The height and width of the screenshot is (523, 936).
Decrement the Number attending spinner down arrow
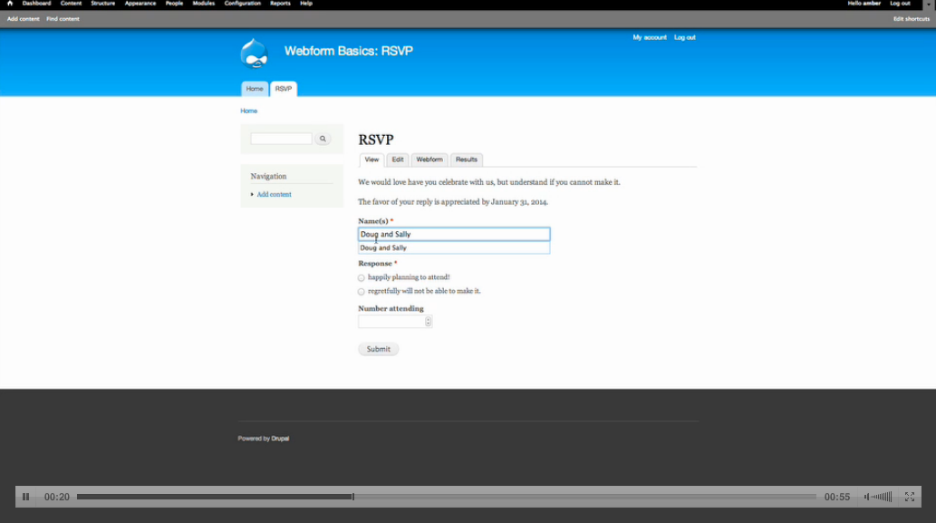tap(427, 324)
